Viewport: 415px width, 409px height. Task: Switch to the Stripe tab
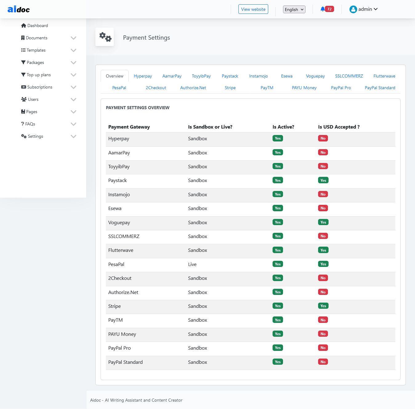pos(230,88)
